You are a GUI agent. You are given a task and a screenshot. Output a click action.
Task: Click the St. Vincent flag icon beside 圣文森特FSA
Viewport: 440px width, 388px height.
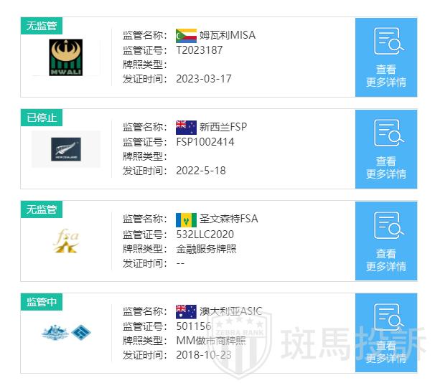(x=186, y=219)
